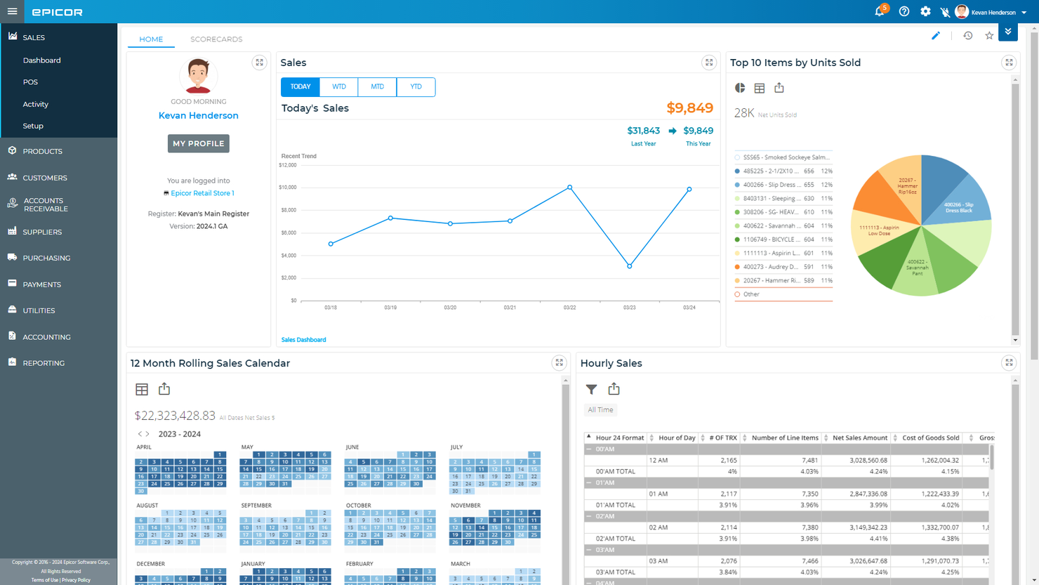Filter the Hourly Sales data
Viewport: 1039px width, 585px height.
pyautogui.click(x=591, y=388)
